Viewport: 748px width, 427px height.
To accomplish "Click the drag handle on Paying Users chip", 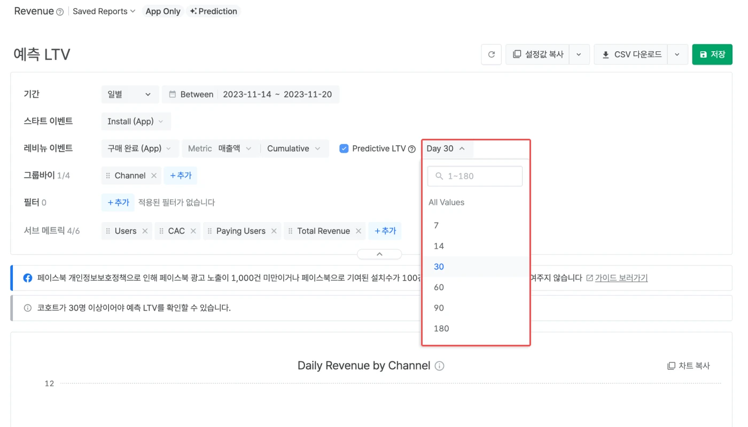I will click(x=209, y=231).
